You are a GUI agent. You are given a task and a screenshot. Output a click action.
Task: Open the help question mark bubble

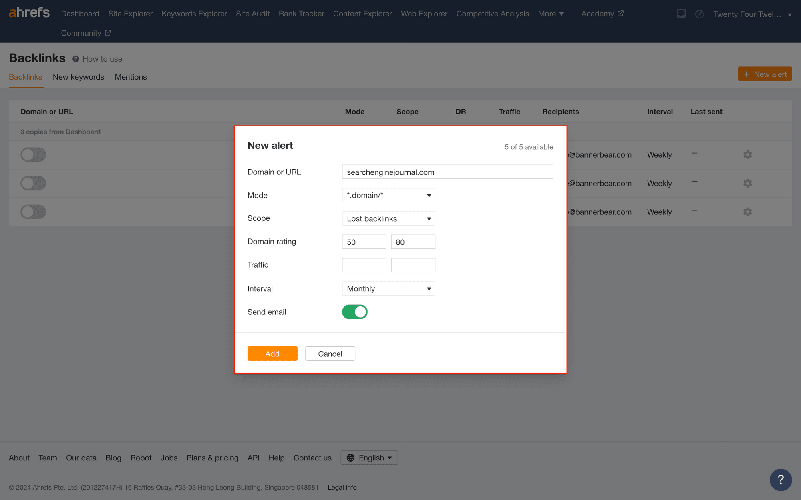point(781,480)
